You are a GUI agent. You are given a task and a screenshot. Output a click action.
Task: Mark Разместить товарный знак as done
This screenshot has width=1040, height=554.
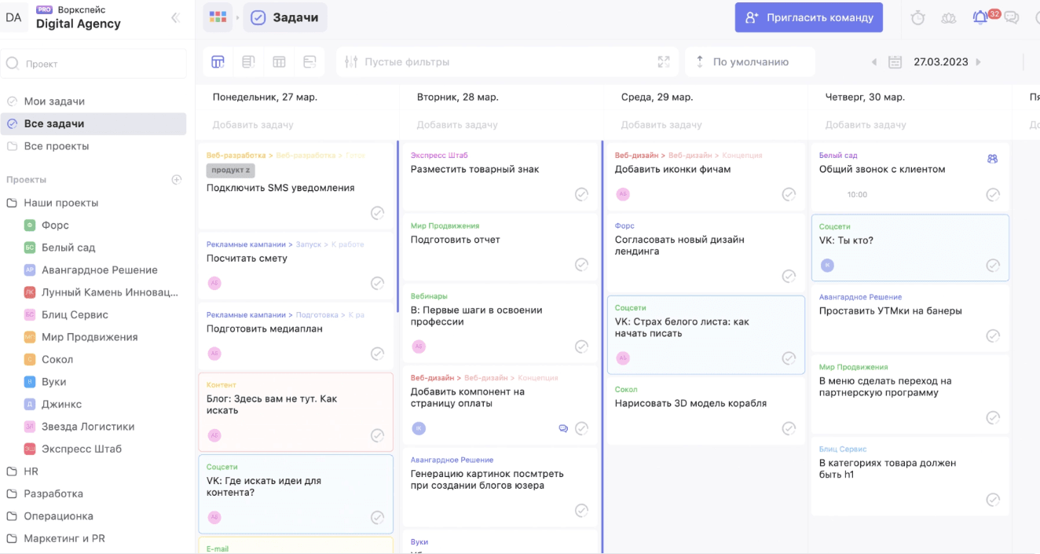tap(581, 194)
